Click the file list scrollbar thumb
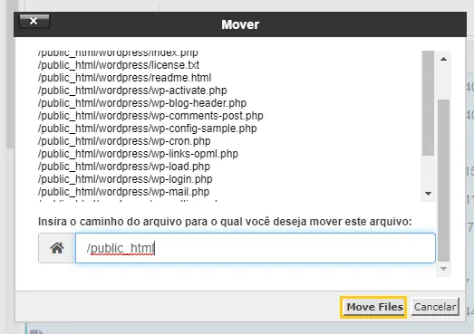Viewport: 474px width, 334px height. (x=428, y=103)
